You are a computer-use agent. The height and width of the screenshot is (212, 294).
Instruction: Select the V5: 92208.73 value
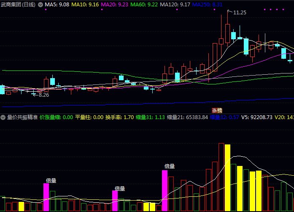coord(257,117)
